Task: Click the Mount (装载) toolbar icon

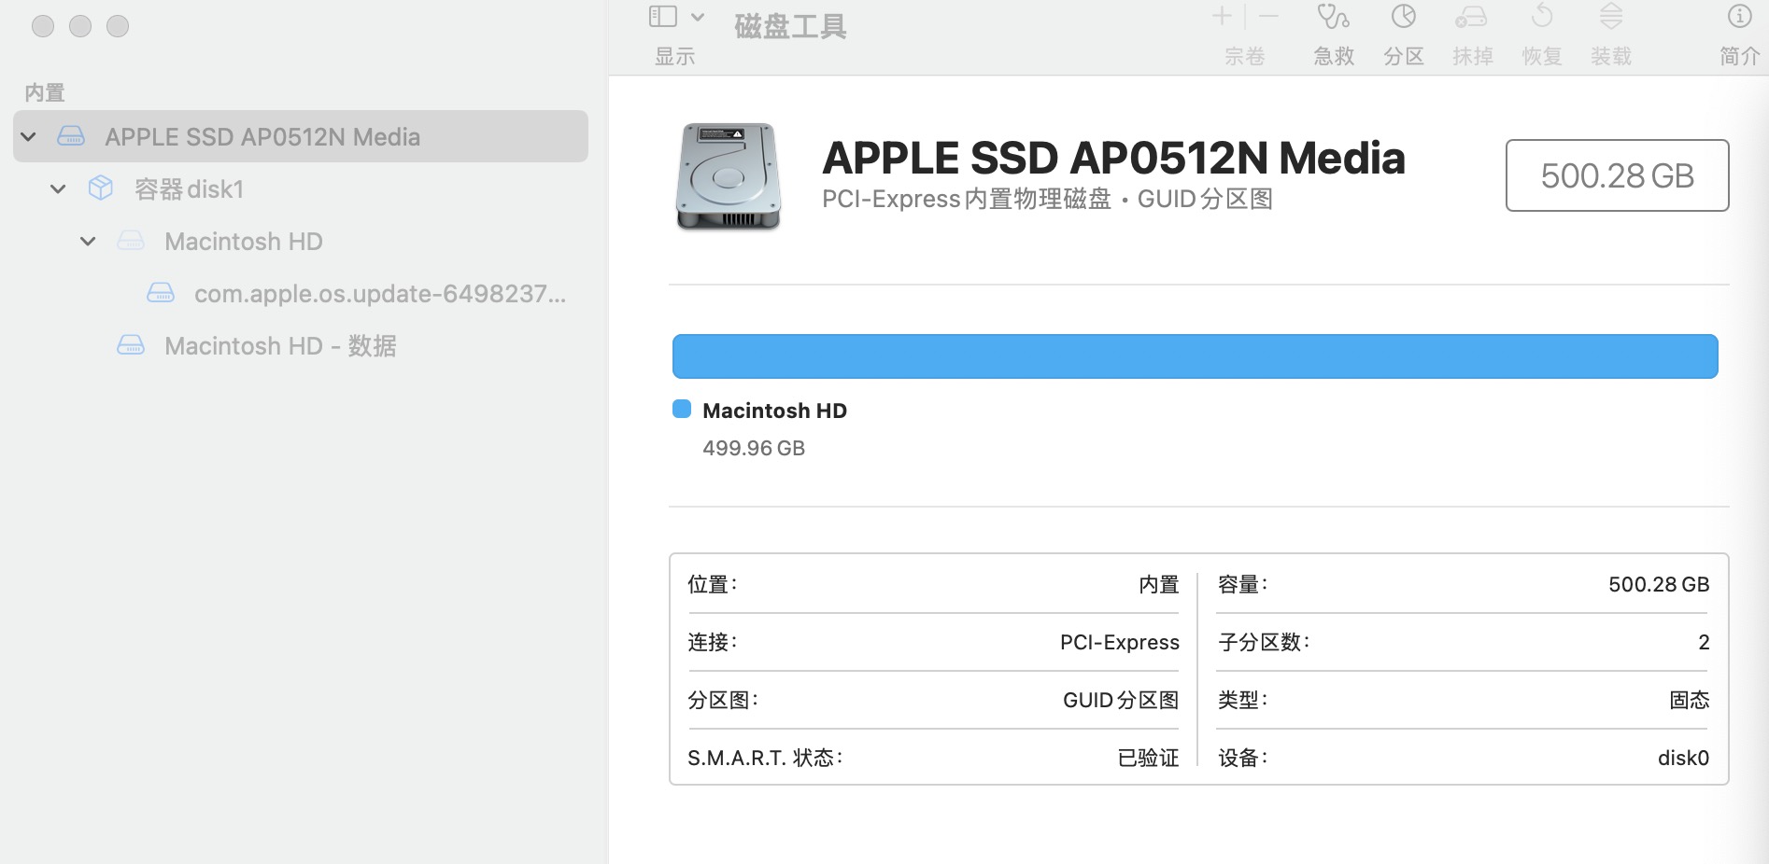Action: (1611, 18)
